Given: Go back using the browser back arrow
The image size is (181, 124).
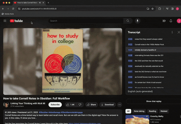Looking at the screenshot, I should pyautogui.click(x=3, y=9).
